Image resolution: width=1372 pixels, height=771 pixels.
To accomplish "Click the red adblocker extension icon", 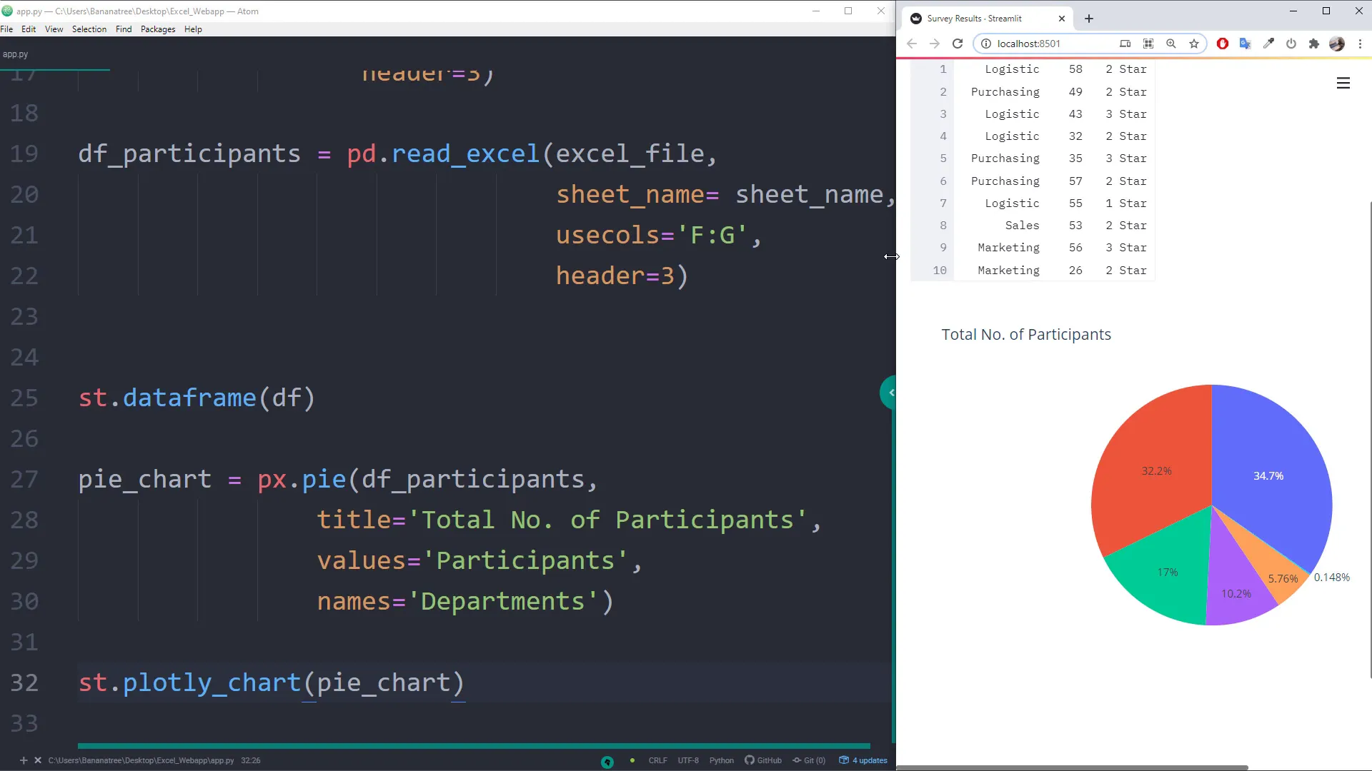I will coord(1222,44).
